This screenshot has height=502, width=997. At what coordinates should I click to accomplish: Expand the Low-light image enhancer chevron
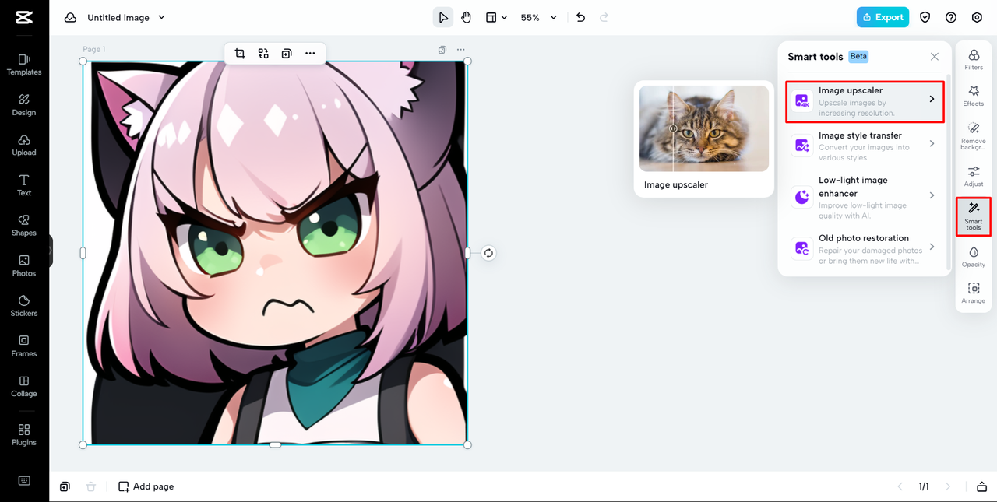[x=932, y=195]
